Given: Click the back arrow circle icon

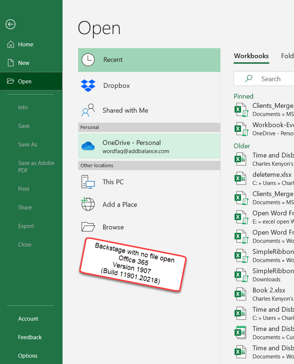Looking at the screenshot, I should click(x=10, y=24).
